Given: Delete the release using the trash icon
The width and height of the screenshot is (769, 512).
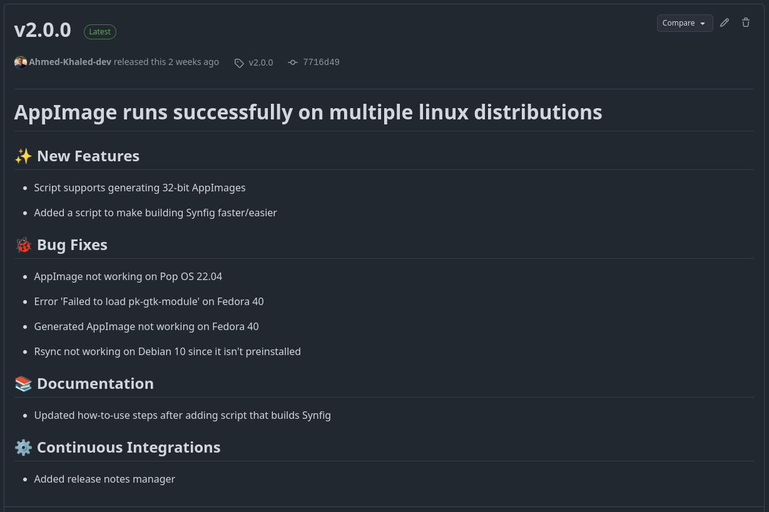Looking at the screenshot, I should (746, 23).
